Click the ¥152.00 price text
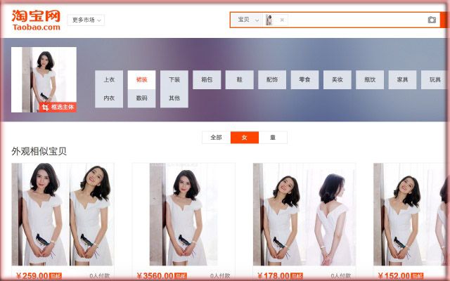Screen dimensions: 450x281 coord(394,276)
